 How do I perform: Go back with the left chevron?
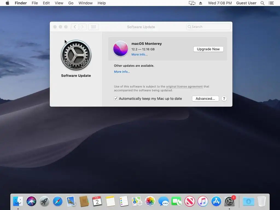[75, 27]
